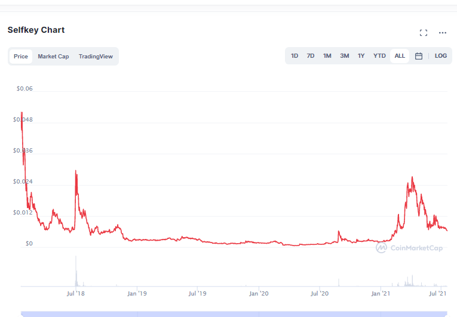The height and width of the screenshot is (317, 457).
Task: Click the Jul '21 date axis label
Action: click(437, 293)
